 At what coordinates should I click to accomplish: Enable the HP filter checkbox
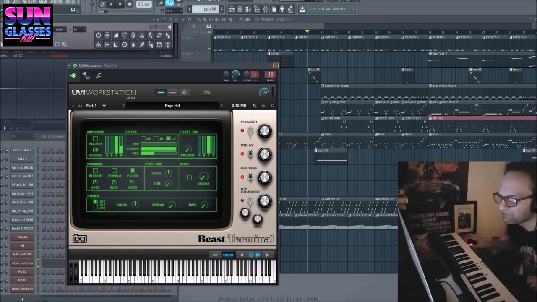click(143, 138)
